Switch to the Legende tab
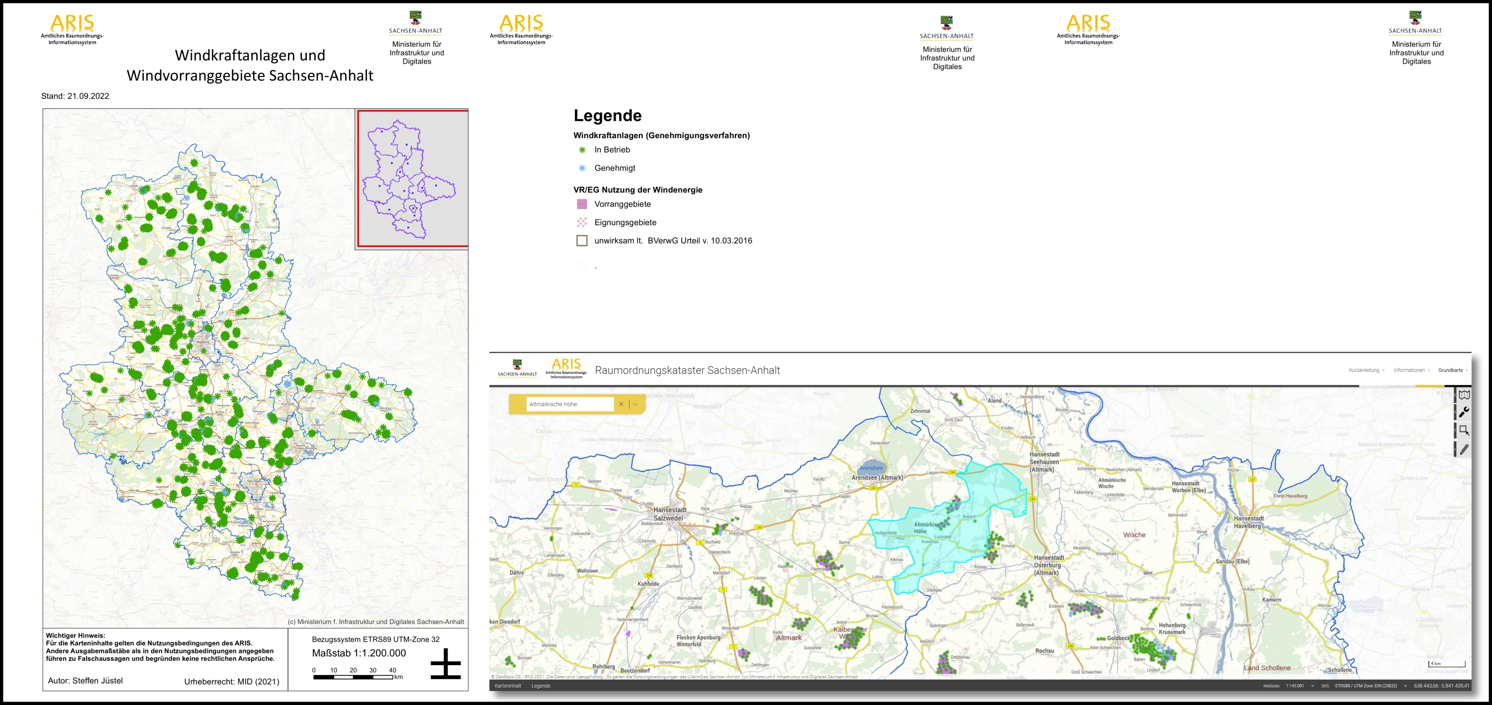This screenshot has width=1492, height=705. pyautogui.click(x=541, y=686)
